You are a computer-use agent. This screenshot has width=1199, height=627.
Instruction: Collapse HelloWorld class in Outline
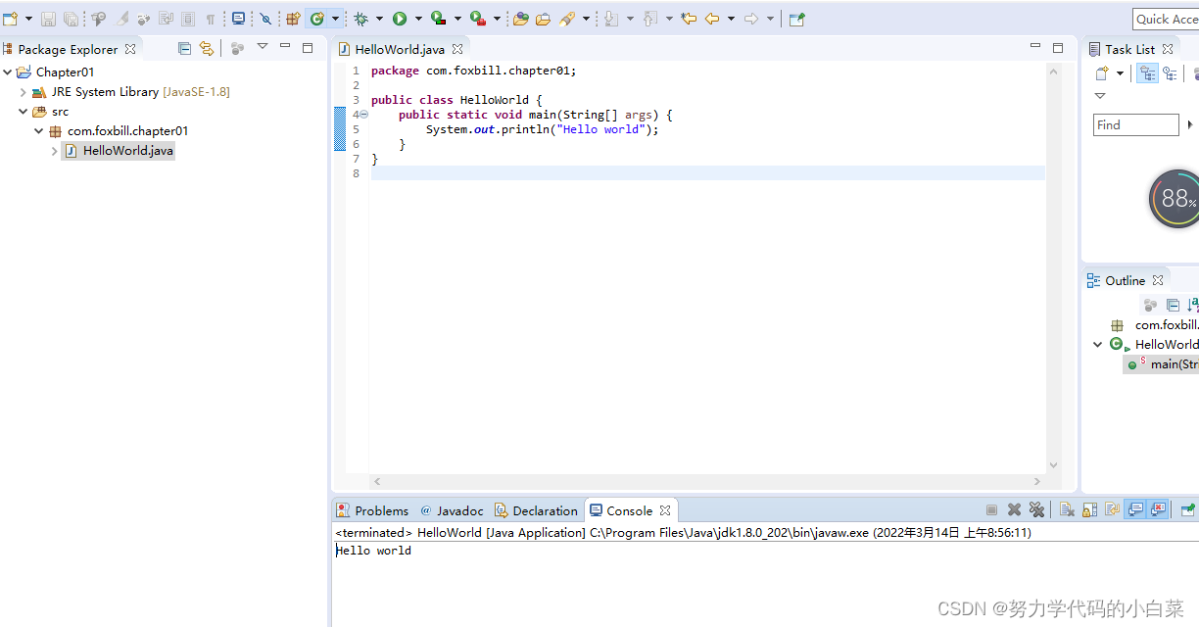click(1098, 344)
